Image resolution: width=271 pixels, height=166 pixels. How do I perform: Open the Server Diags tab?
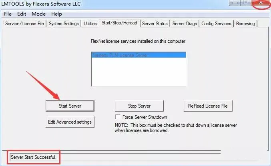[x=185, y=24]
